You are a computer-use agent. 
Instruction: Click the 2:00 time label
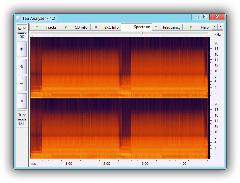(x=107, y=164)
